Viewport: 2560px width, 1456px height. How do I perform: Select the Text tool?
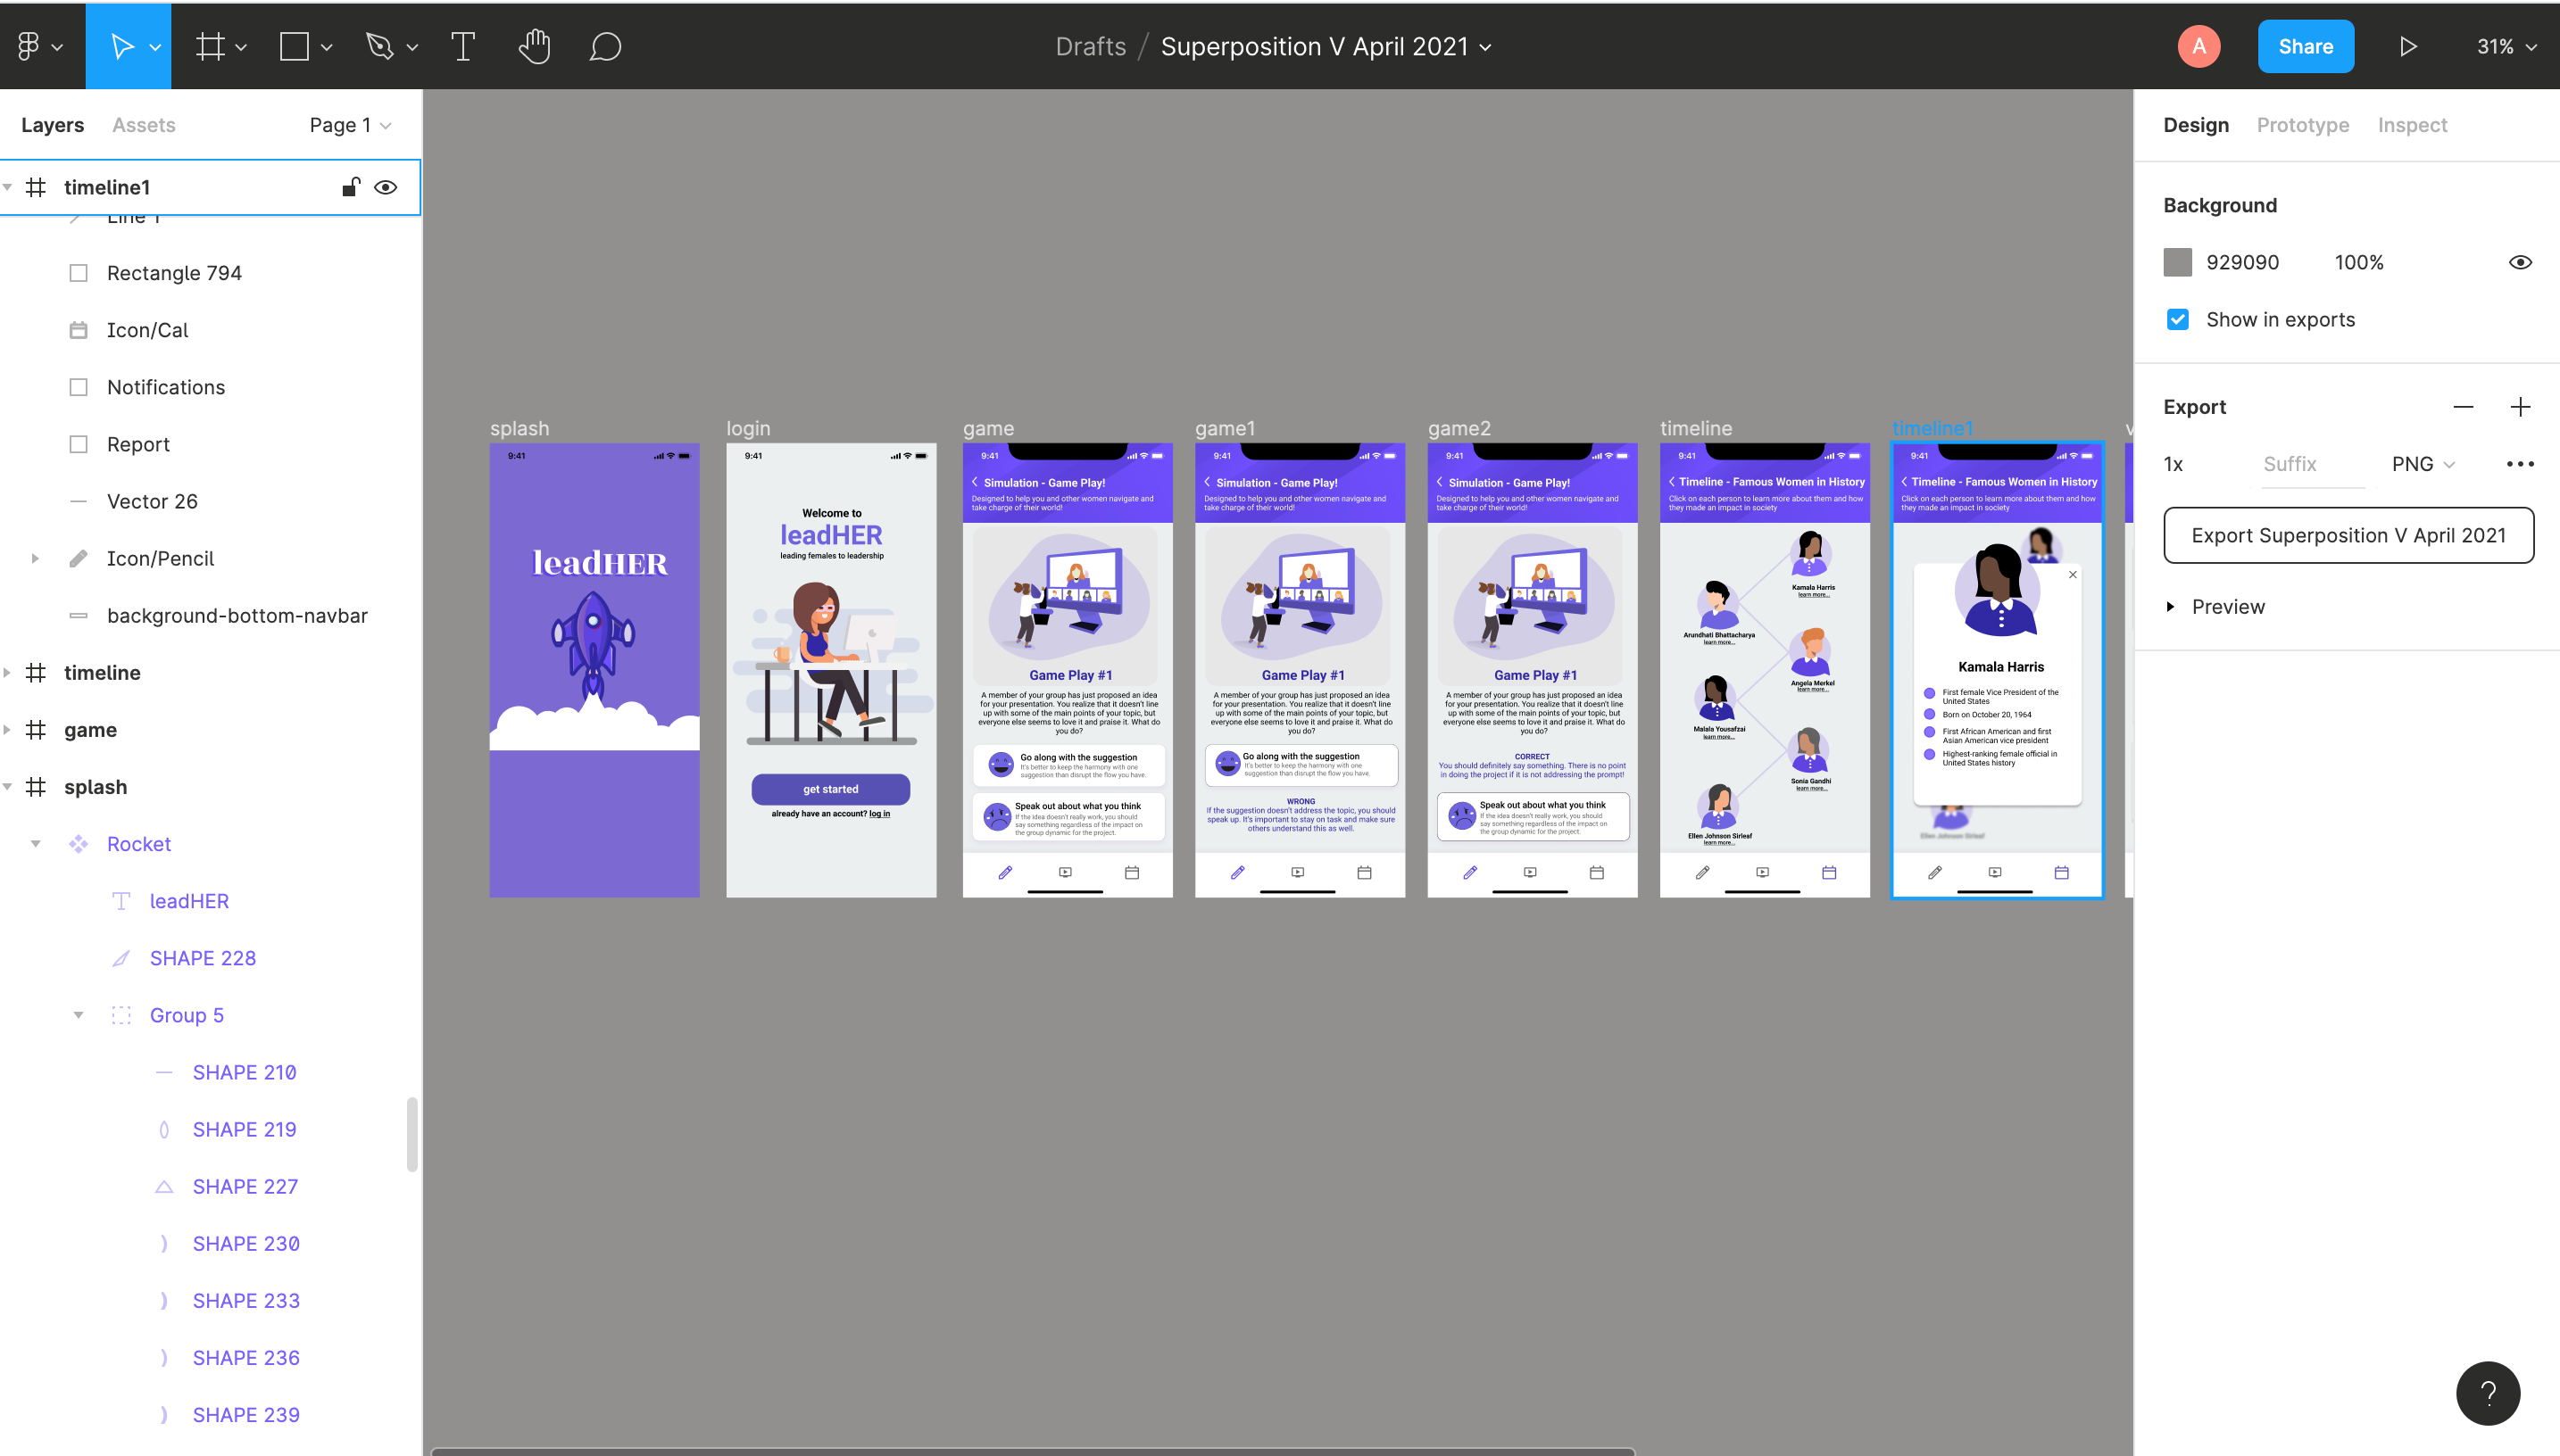point(462,46)
